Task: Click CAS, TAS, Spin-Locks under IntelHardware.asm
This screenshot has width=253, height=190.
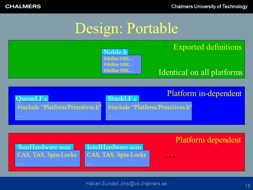Action: (116, 155)
